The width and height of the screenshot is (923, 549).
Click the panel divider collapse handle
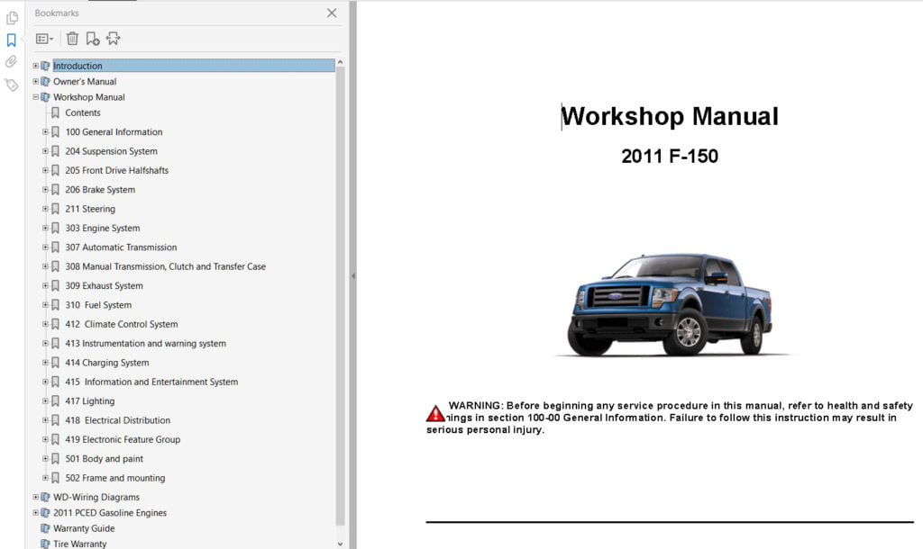tap(352, 276)
